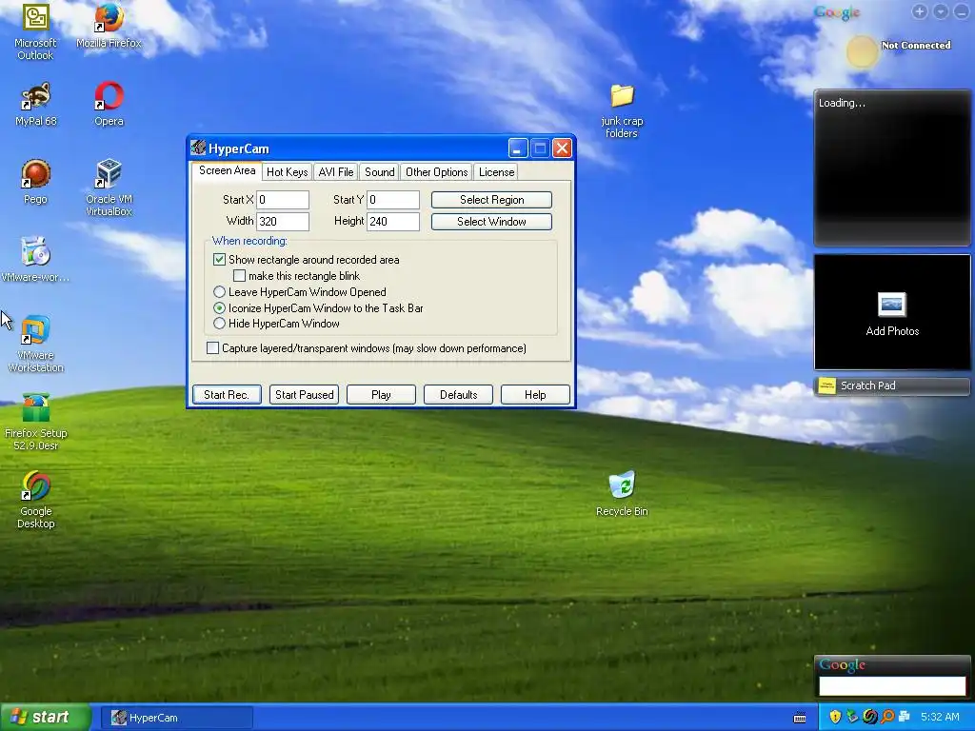Select Leave HyperCam Window Opened option
The image size is (975, 731).
tap(220, 291)
